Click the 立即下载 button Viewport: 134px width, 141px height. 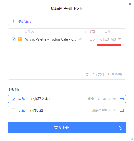pos(62,128)
